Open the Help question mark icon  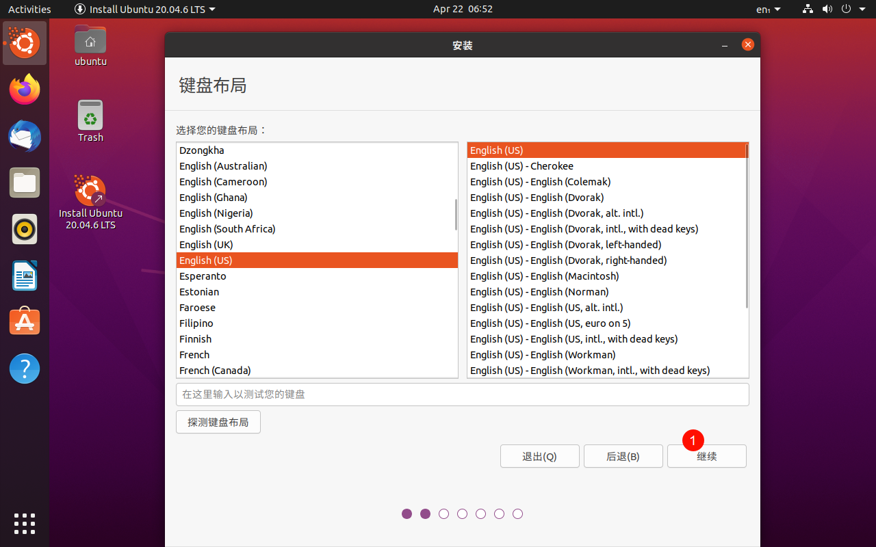(x=25, y=369)
